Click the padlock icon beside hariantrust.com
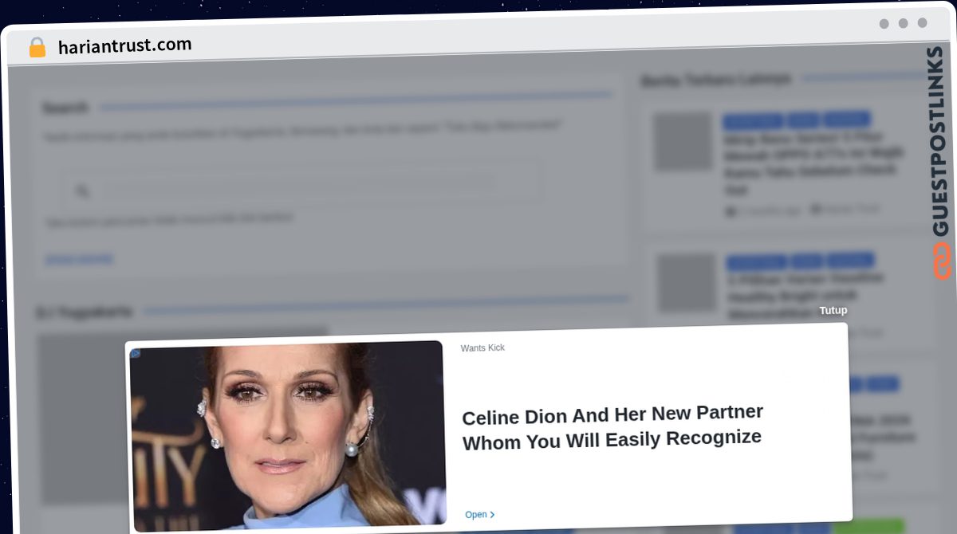 click(37, 48)
